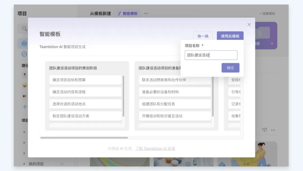Viewport: 303px width, 171px height.
Task: Expand the 陈的项目 tree item
Action: click(x=24, y=164)
